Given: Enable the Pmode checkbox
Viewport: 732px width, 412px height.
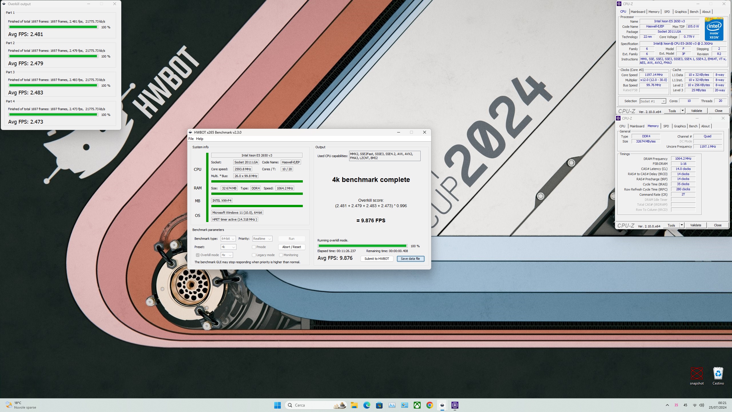Looking at the screenshot, I should (254, 247).
